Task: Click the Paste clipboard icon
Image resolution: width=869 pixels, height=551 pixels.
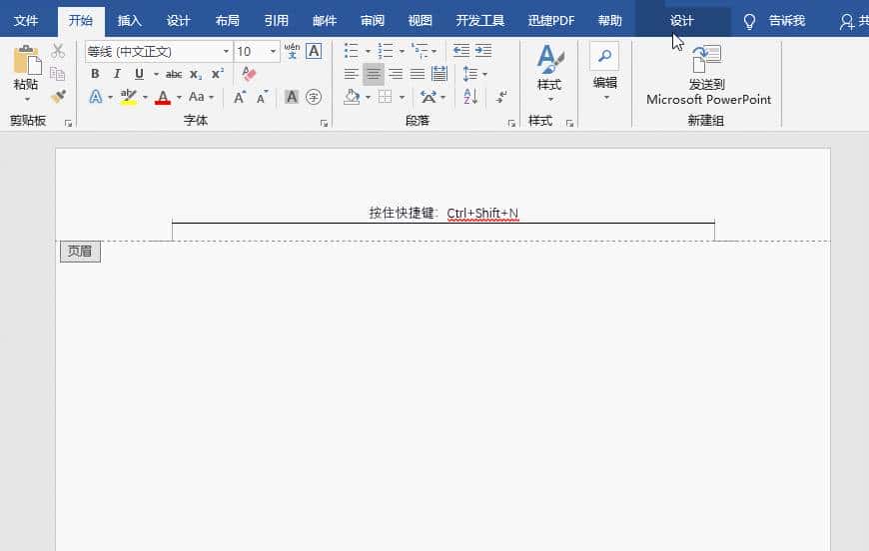Action: [x=26, y=60]
